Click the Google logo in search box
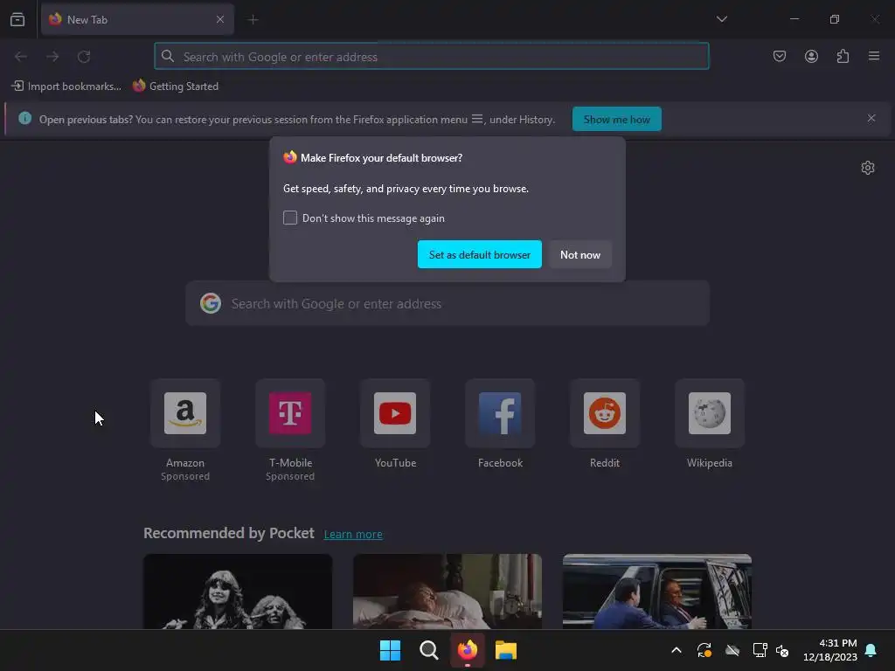The image size is (895, 671). click(211, 303)
